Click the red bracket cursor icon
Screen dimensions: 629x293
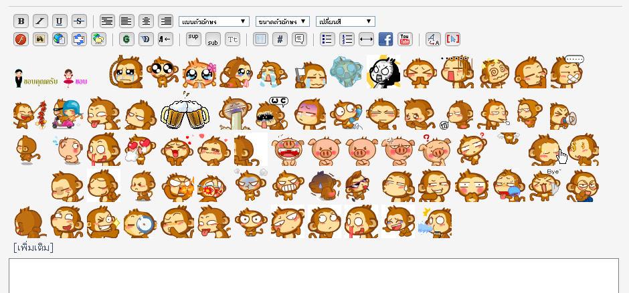click(x=452, y=39)
